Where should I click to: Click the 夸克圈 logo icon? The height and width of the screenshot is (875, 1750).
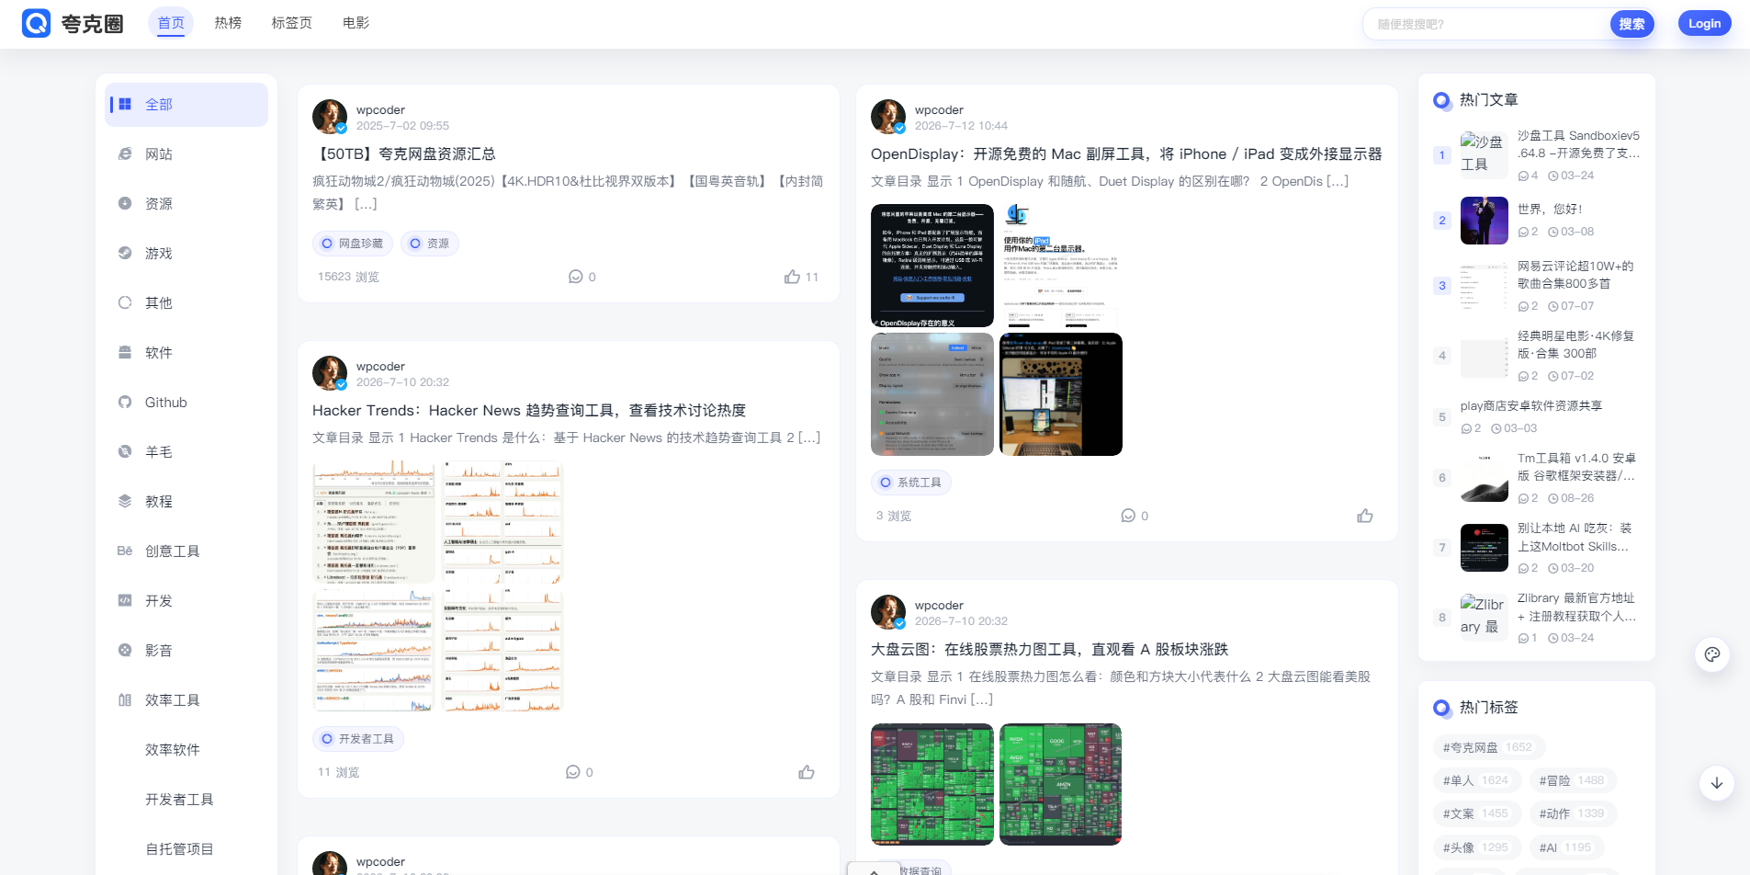(x=37, y=23)
